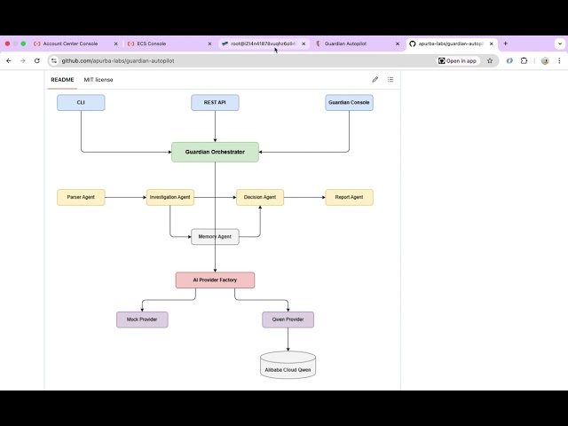Close the root terminal tab
This screenshot has height=426, width=568.
[x=304, y=43]
